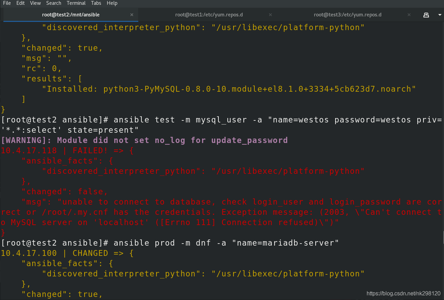The width and height of the screenshot is (444, 300).
Task: Click the 'ansible prod -m dnf' command line
Action: [x=170, y=243]
